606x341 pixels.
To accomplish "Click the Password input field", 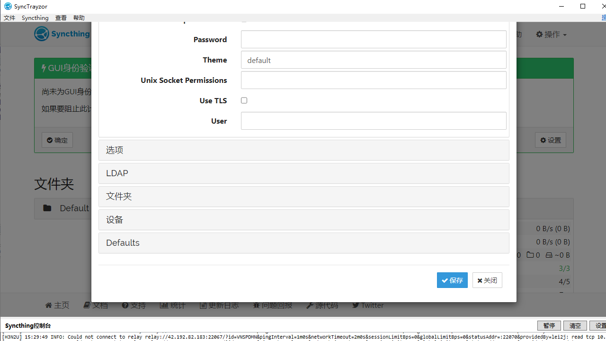I will pyautogui.click(x=374, y=40).
